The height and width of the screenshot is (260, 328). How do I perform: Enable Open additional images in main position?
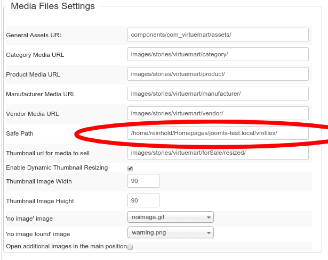[x=130, y=247]
